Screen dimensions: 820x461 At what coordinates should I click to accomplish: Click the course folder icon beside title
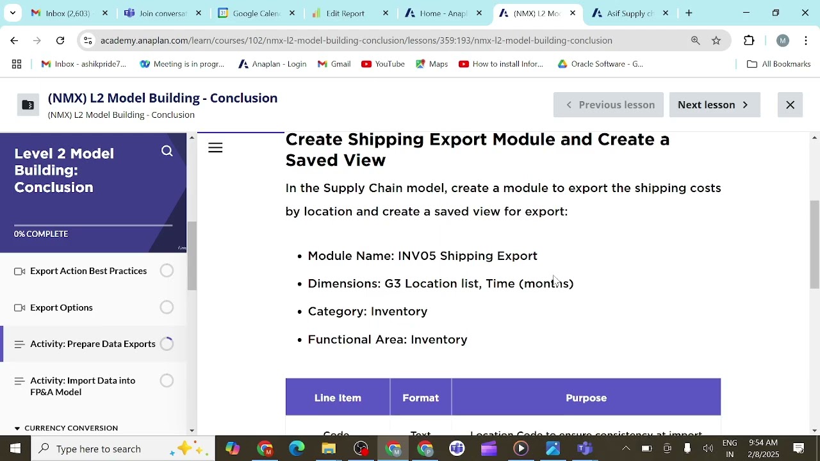click(28, 105)
